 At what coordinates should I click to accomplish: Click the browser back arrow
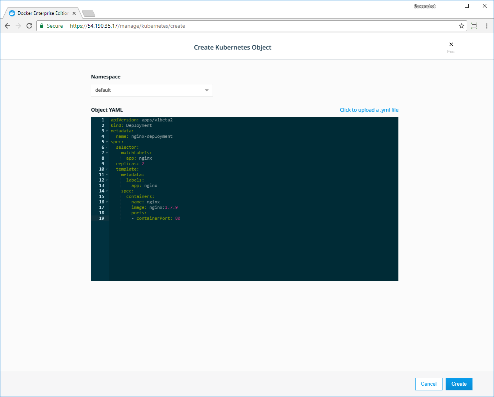7,26
